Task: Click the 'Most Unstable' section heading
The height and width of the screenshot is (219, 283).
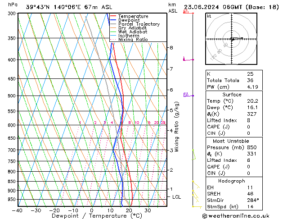Action: tap(231, 141)
